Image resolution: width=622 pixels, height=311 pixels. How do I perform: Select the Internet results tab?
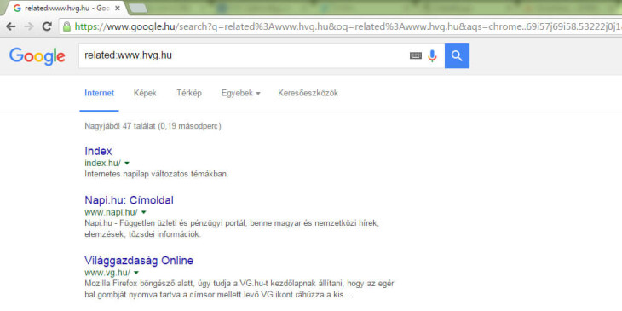coord(99,93)
